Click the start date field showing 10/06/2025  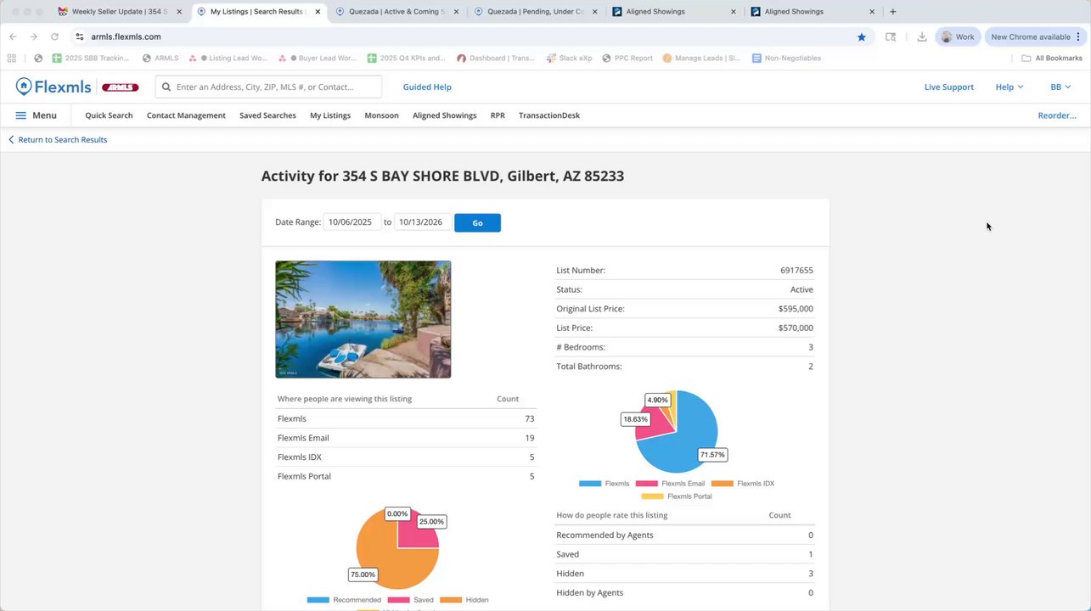click(351, 222)
